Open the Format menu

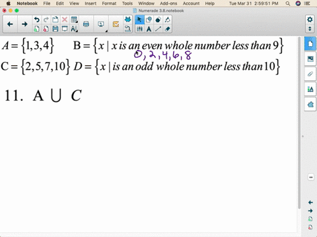click(109, 3)
